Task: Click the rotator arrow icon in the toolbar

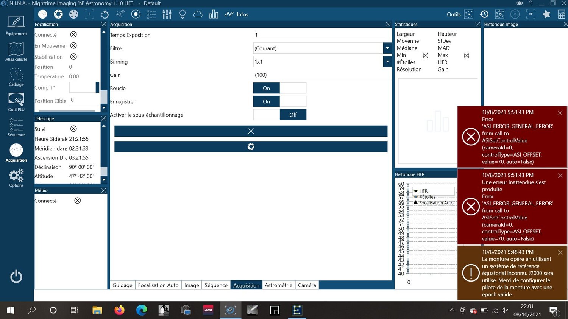Action: coord(105,14)
